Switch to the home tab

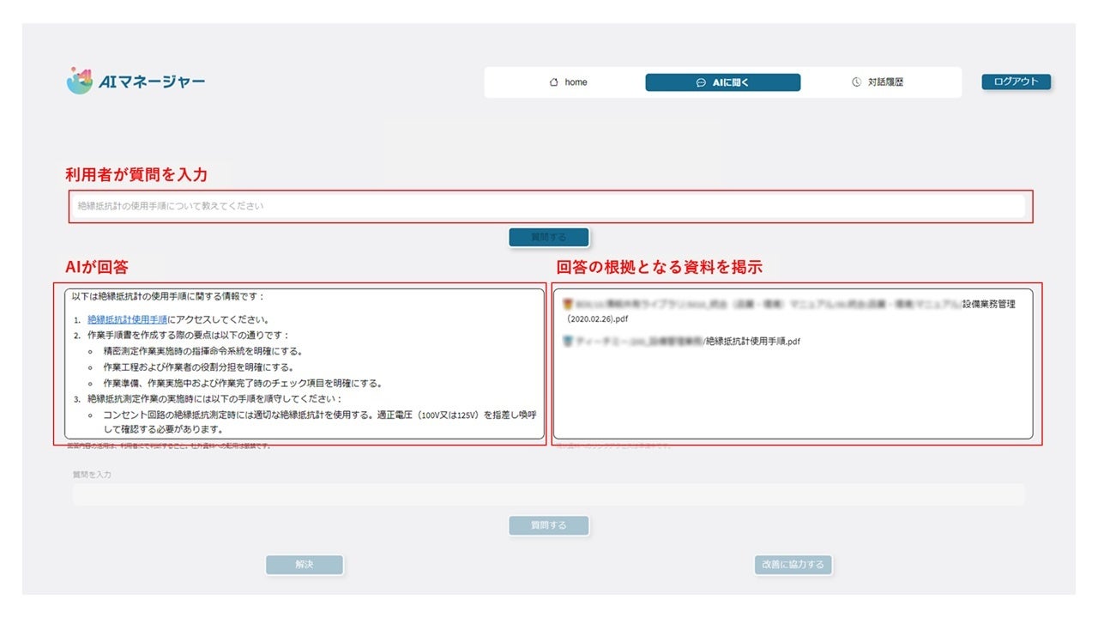click(570, 82)
